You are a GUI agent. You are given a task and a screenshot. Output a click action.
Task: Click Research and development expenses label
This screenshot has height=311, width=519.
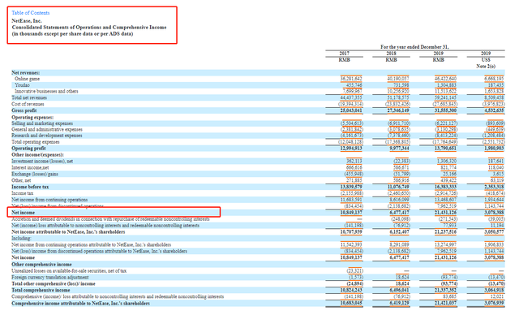pyautogui.click(x=47, y=136)
